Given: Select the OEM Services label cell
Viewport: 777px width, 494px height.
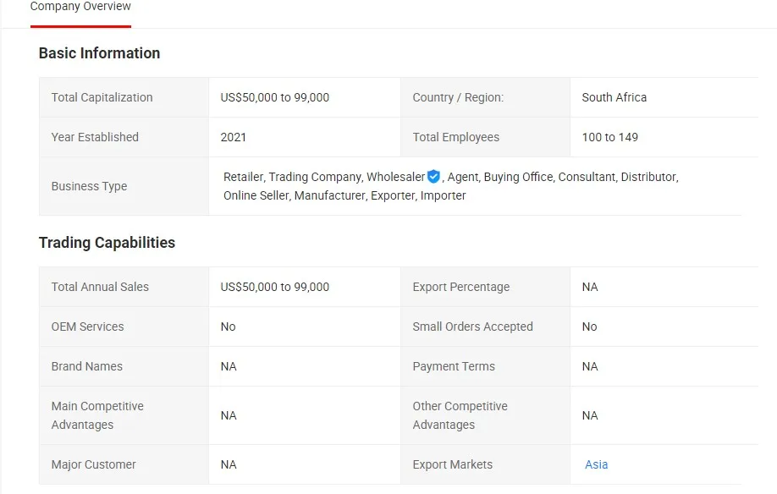Looking at the screenshot, I should point(87,327).
